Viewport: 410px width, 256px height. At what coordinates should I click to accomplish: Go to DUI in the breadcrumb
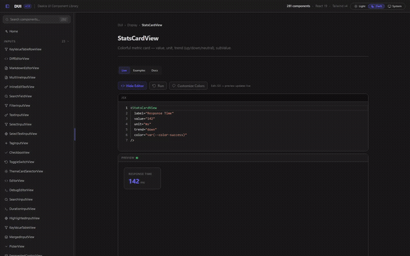tap(120, 26)
